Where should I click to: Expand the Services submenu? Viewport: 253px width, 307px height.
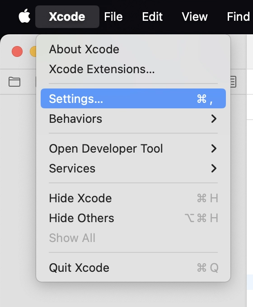[x=133, y=168]
